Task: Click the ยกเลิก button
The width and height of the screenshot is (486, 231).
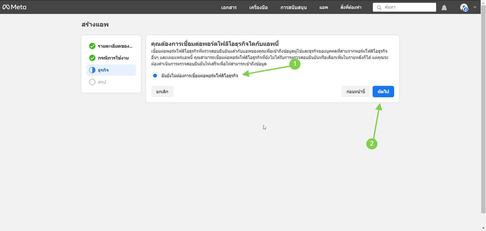Action: (x=162, y=91)
